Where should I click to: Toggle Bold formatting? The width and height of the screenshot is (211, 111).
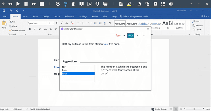click(x=30, y=29)
